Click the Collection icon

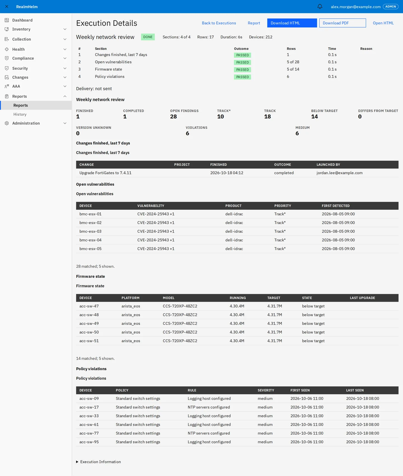pos(7,39)
